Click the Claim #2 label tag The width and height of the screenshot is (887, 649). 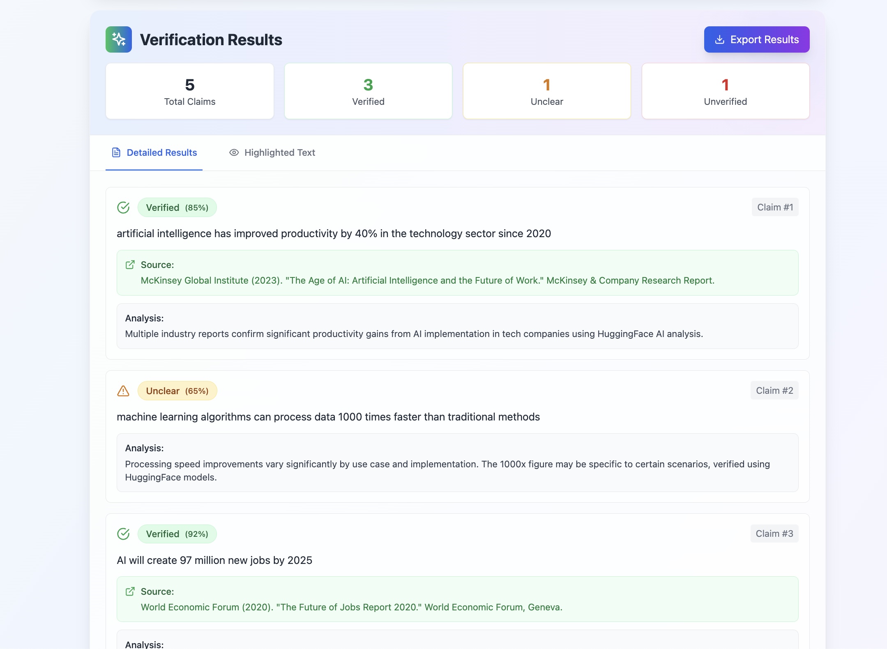[774, 390]
